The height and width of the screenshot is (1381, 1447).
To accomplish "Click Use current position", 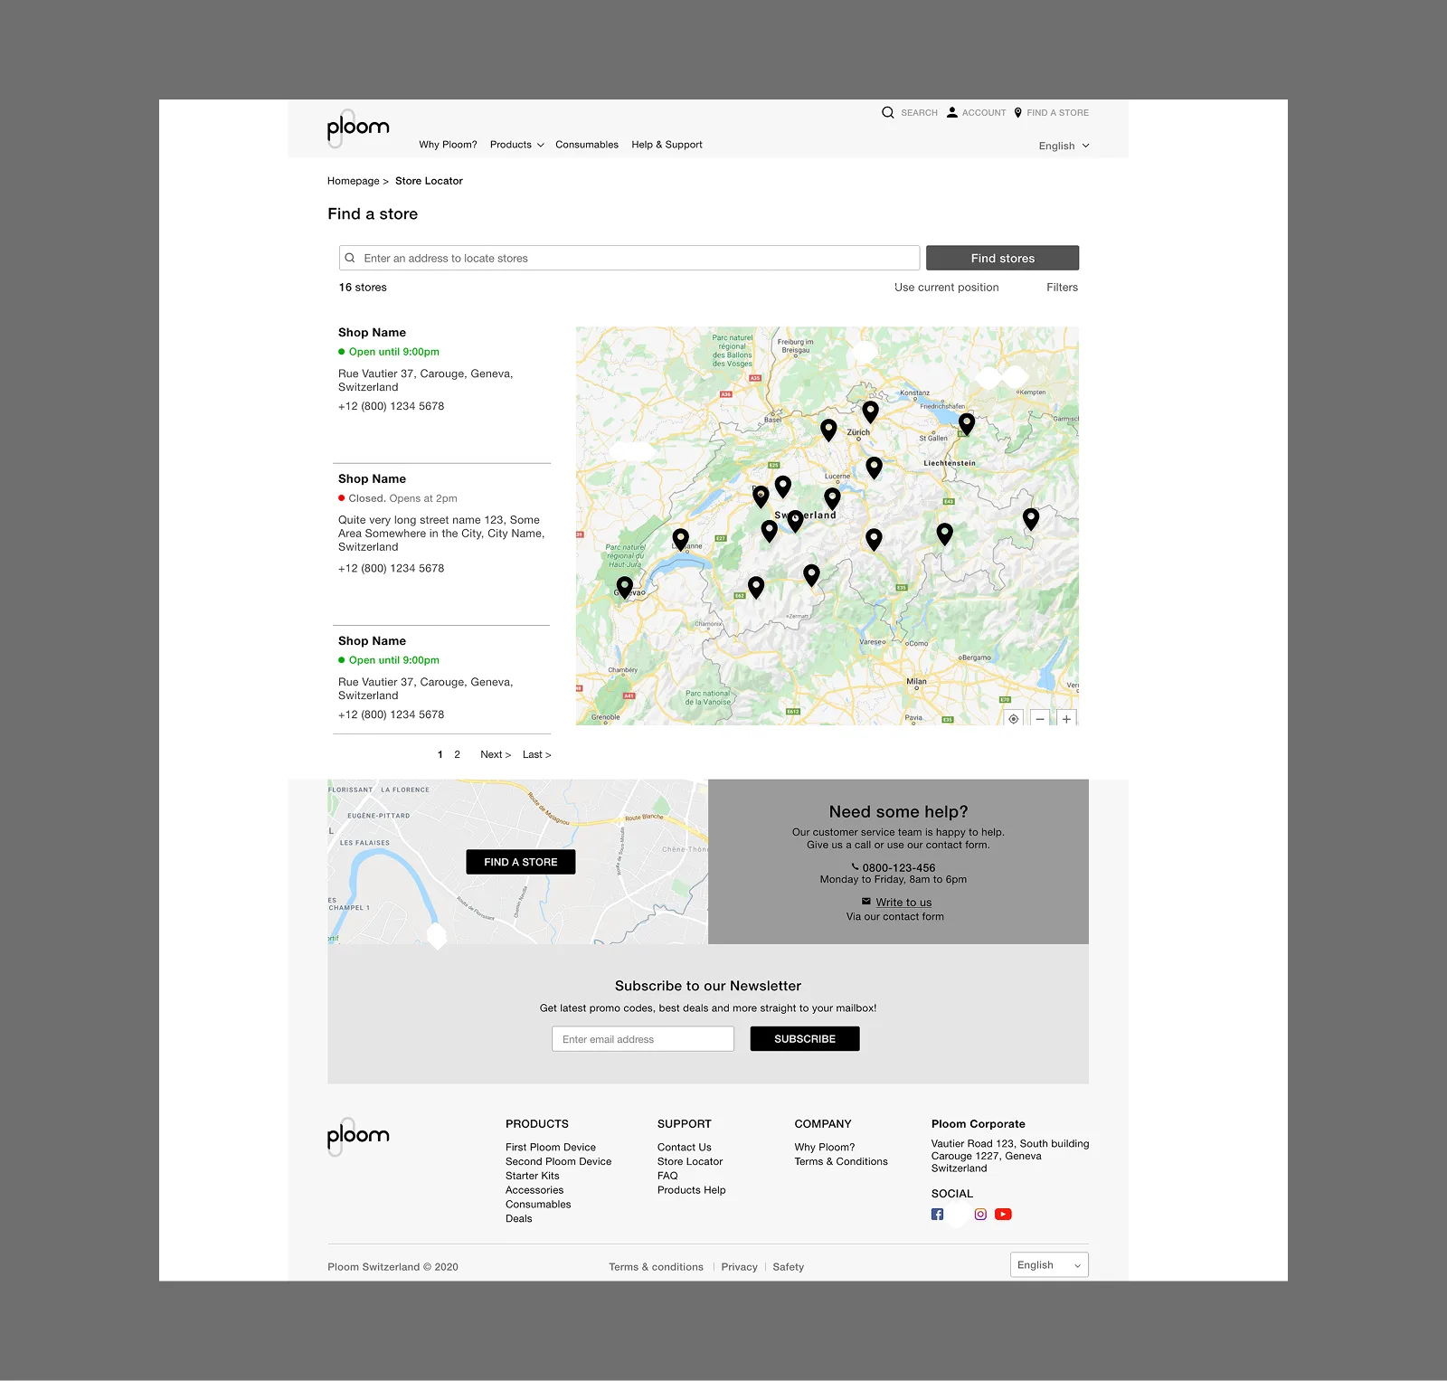I will pos(947,288).
